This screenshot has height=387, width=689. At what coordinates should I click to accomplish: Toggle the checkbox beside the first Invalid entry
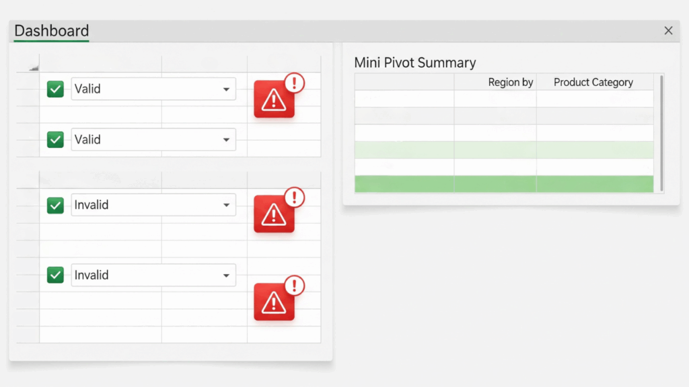(x=55, y=205)
